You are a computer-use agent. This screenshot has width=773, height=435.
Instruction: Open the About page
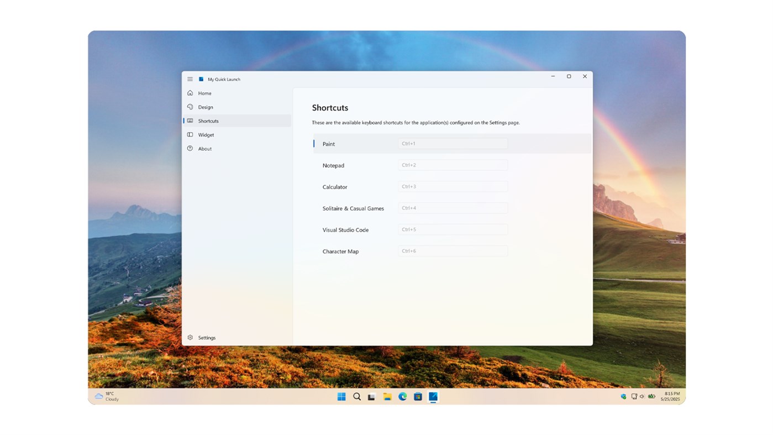[205, 148]
